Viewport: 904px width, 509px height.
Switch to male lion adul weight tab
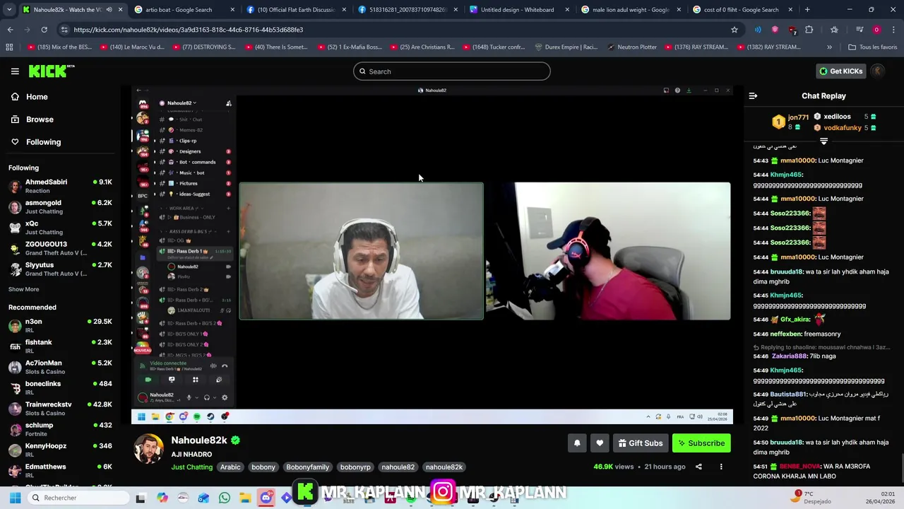[x=630, y=10]
